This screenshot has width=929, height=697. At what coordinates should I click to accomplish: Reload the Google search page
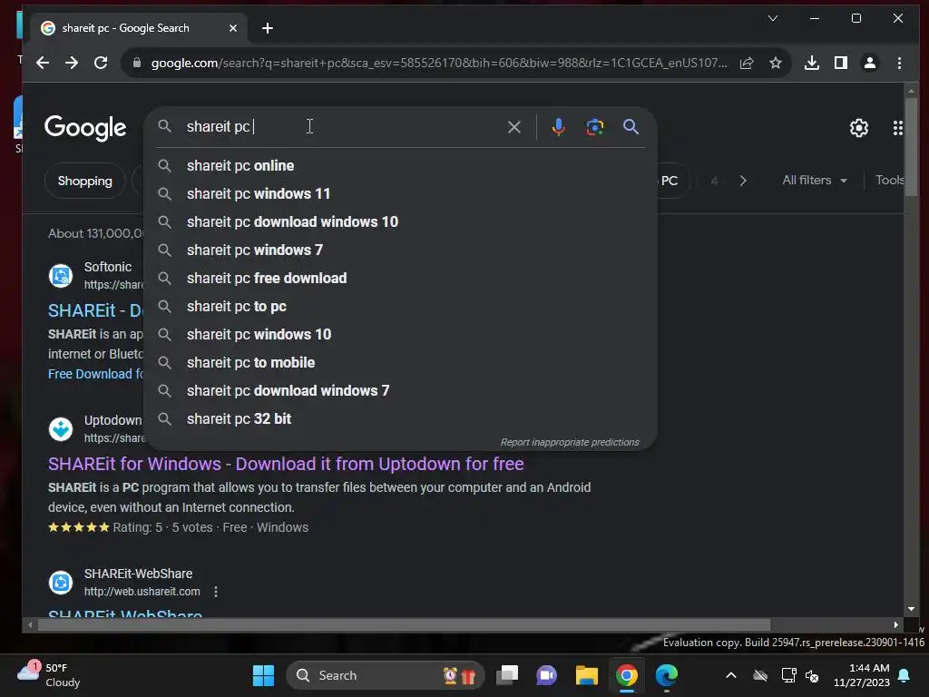click(x=101, y=63)
